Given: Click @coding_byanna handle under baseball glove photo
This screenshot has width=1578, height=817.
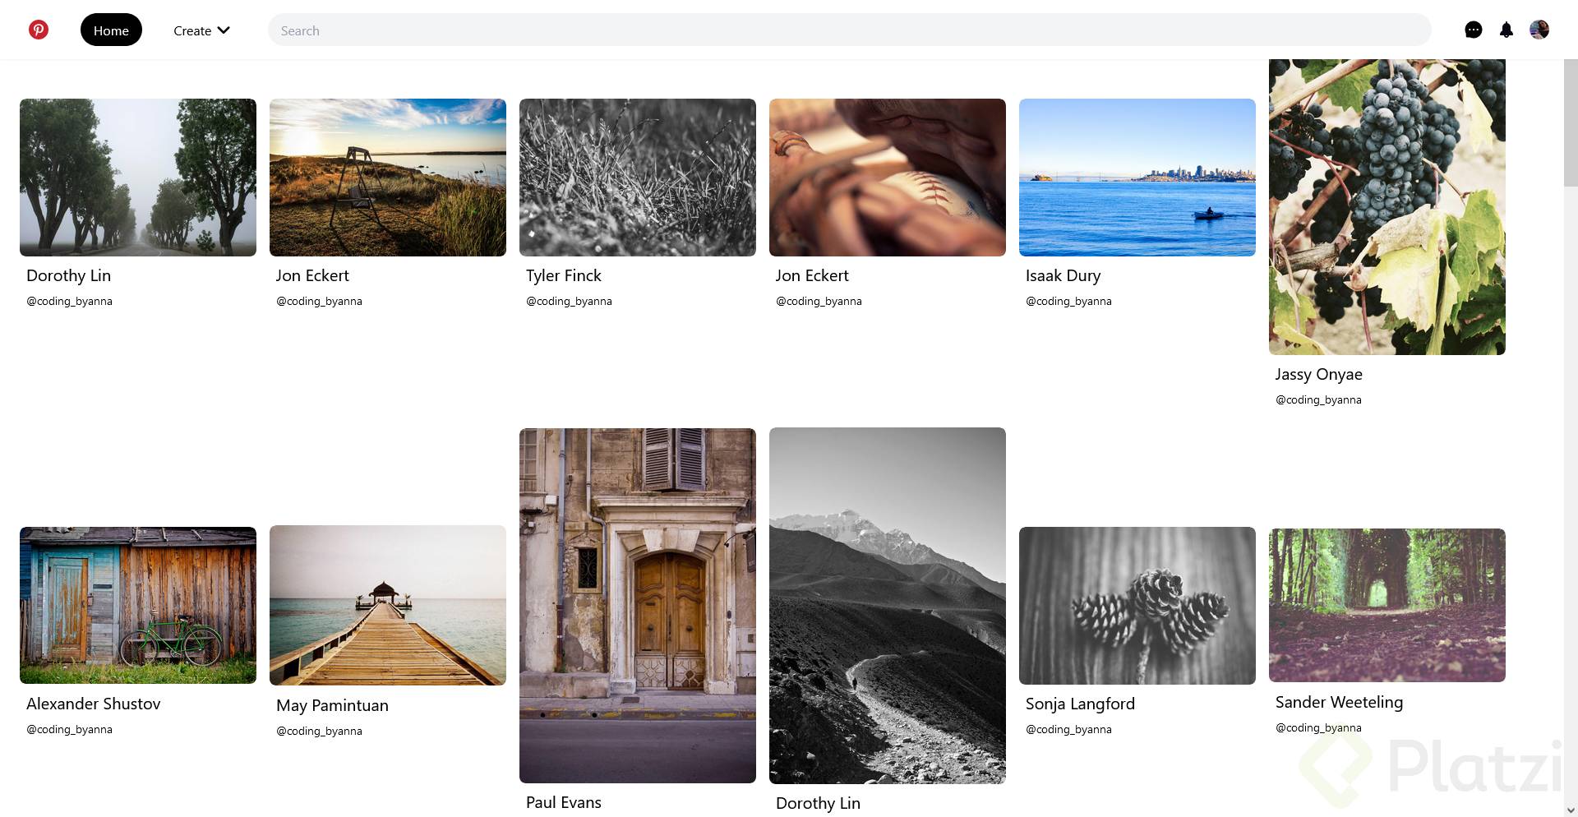Looking at the screenshot, I should coord(819,302).
